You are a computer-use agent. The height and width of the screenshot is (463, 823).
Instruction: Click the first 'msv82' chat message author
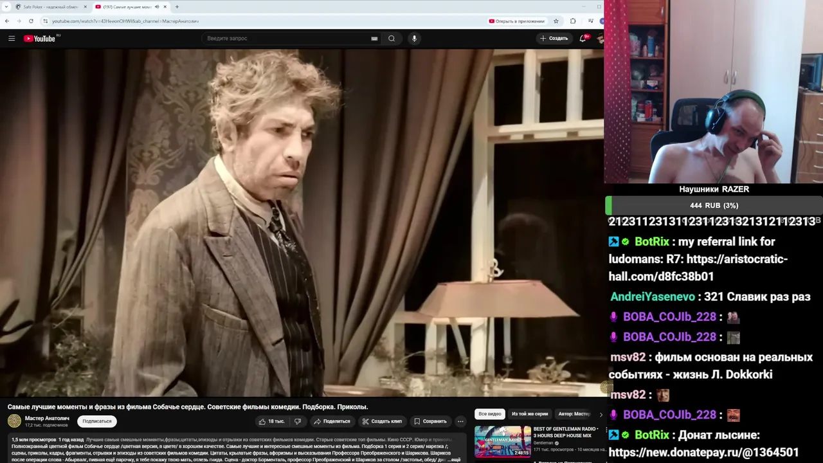[x=628, y=357]
